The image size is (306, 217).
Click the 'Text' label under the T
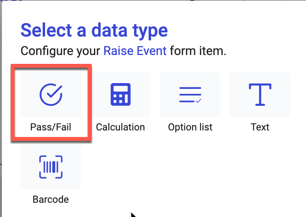(260, 127)
